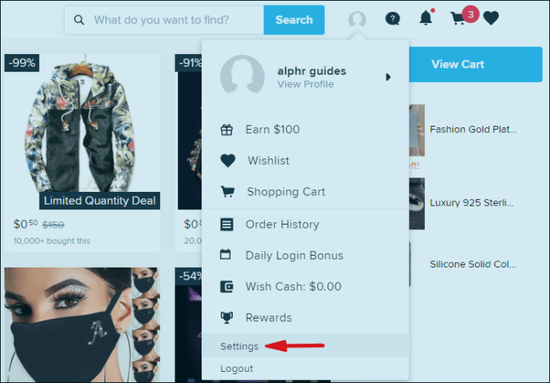Open the help question mark icon
550x383 pixels.
(392, 18)
